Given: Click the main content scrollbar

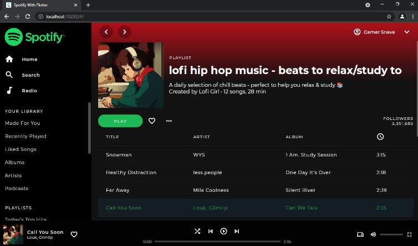Looking at the screenshot, I should click(x=417, y=89).
